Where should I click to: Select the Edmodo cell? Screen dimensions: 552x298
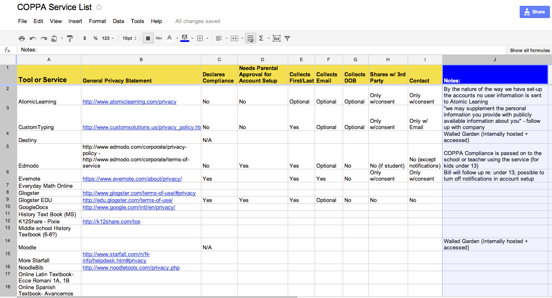pos(49,156)
